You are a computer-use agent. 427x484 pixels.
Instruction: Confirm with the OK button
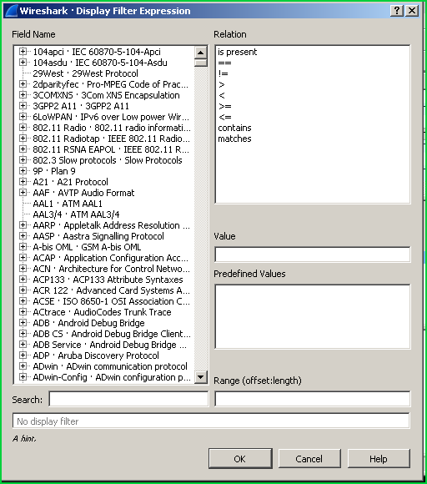[x=240, y=458]
